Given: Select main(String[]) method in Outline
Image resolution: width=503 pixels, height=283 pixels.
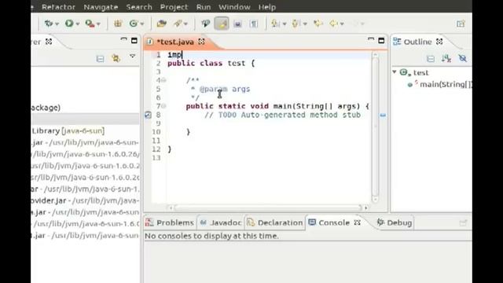Looking at the screenshot, I should tap(446, 84).
